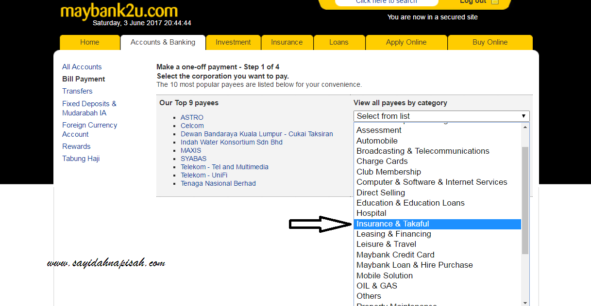Image resolution: width=591 pixels, height=306 pixels.
Task: Pick Leasing & Financing category
Action: [x=438, y=234]
